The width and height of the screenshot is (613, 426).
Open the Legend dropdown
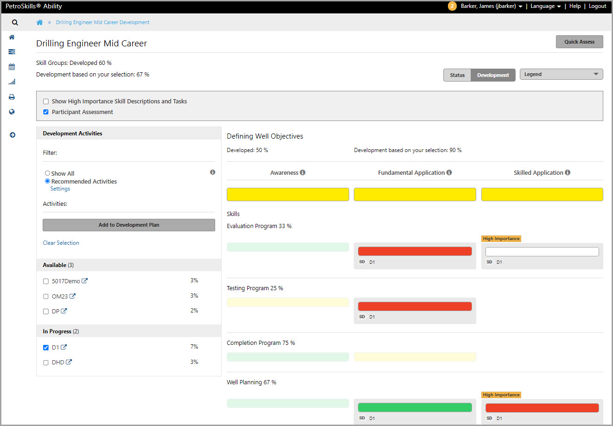(561, 74)
